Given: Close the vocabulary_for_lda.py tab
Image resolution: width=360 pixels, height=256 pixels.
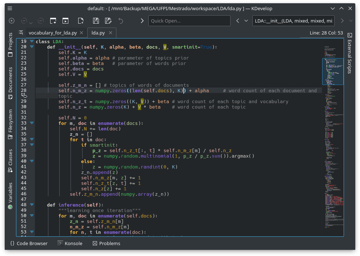Looking at the screenshot, I should 82,32.
